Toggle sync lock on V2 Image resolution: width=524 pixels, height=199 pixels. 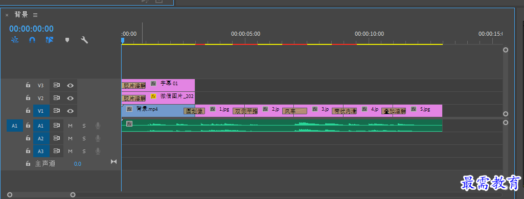tap(56, 98)
